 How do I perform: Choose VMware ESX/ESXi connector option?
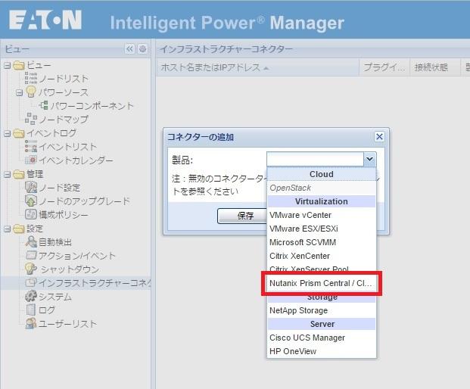click(322, 229)
